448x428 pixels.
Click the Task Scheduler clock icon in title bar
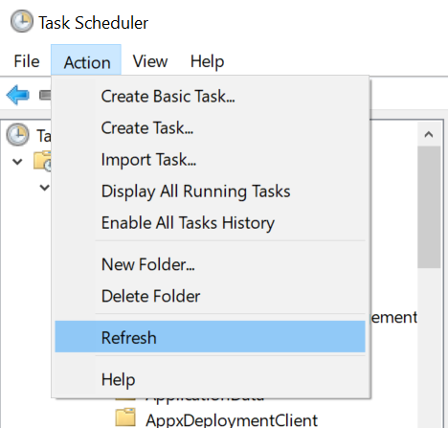click(21, 21)
